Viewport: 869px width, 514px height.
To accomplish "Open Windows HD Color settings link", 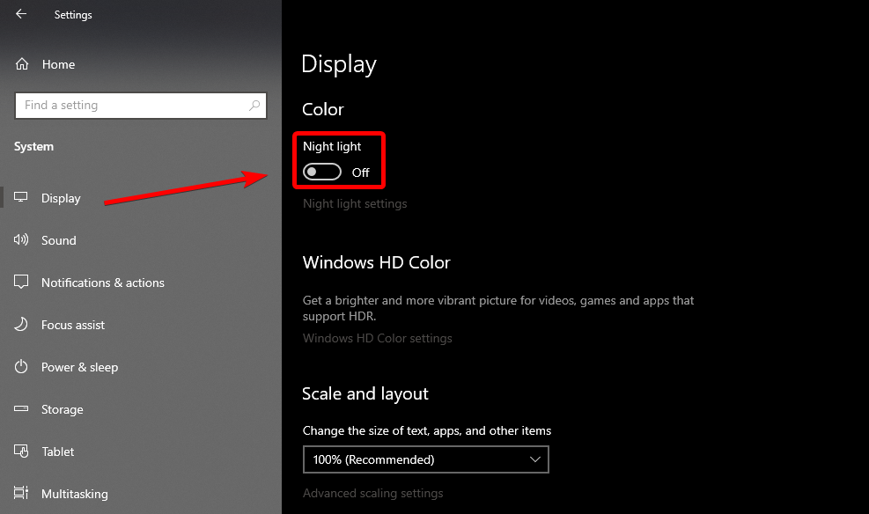I will click(378, 339).
